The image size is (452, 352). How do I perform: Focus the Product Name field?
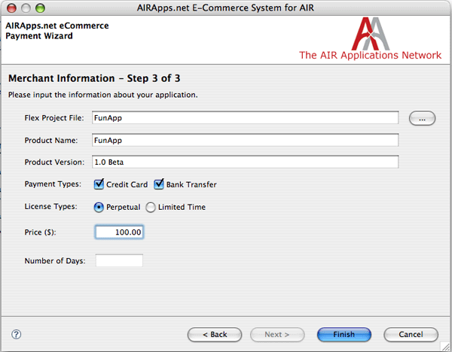click(245, 140)
